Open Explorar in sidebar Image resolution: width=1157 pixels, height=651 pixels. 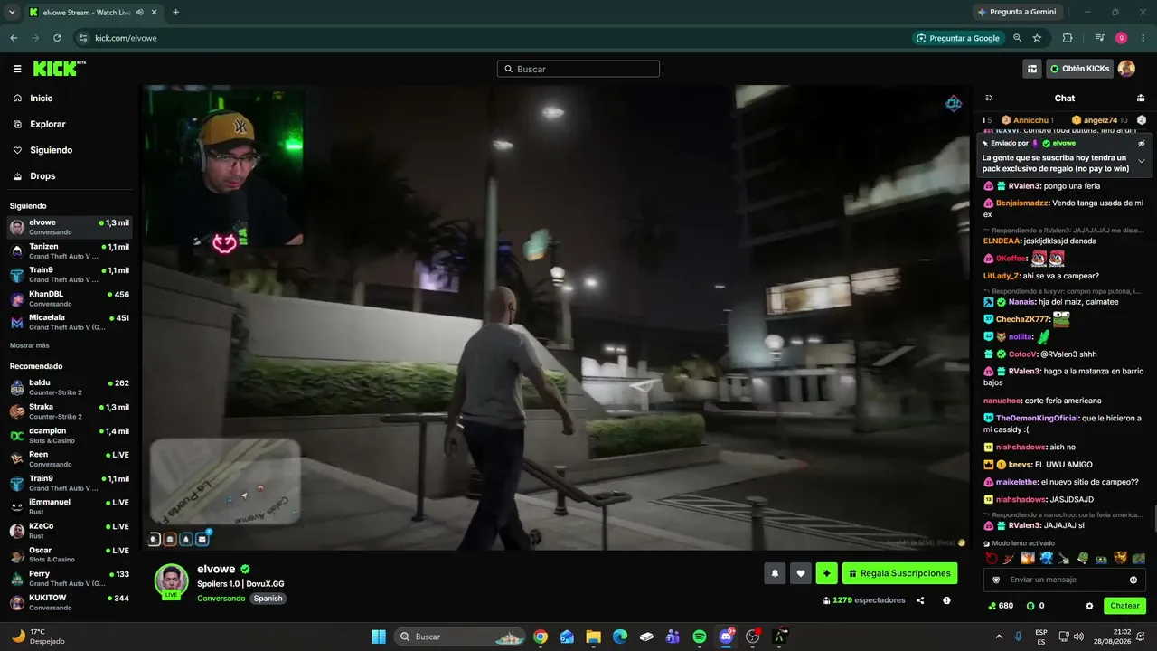click(70, 124)
